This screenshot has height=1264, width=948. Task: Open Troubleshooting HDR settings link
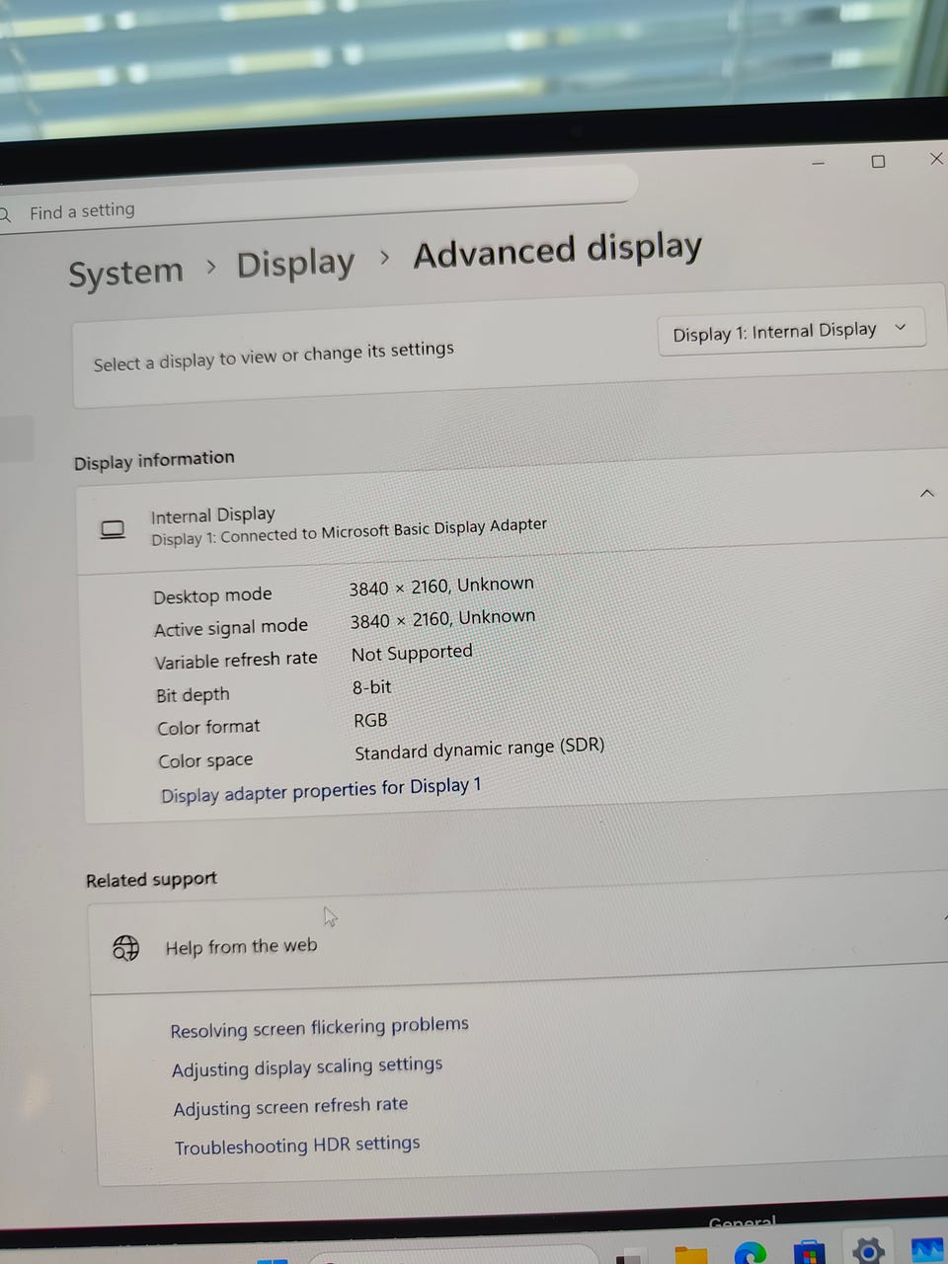(297, 1145)
